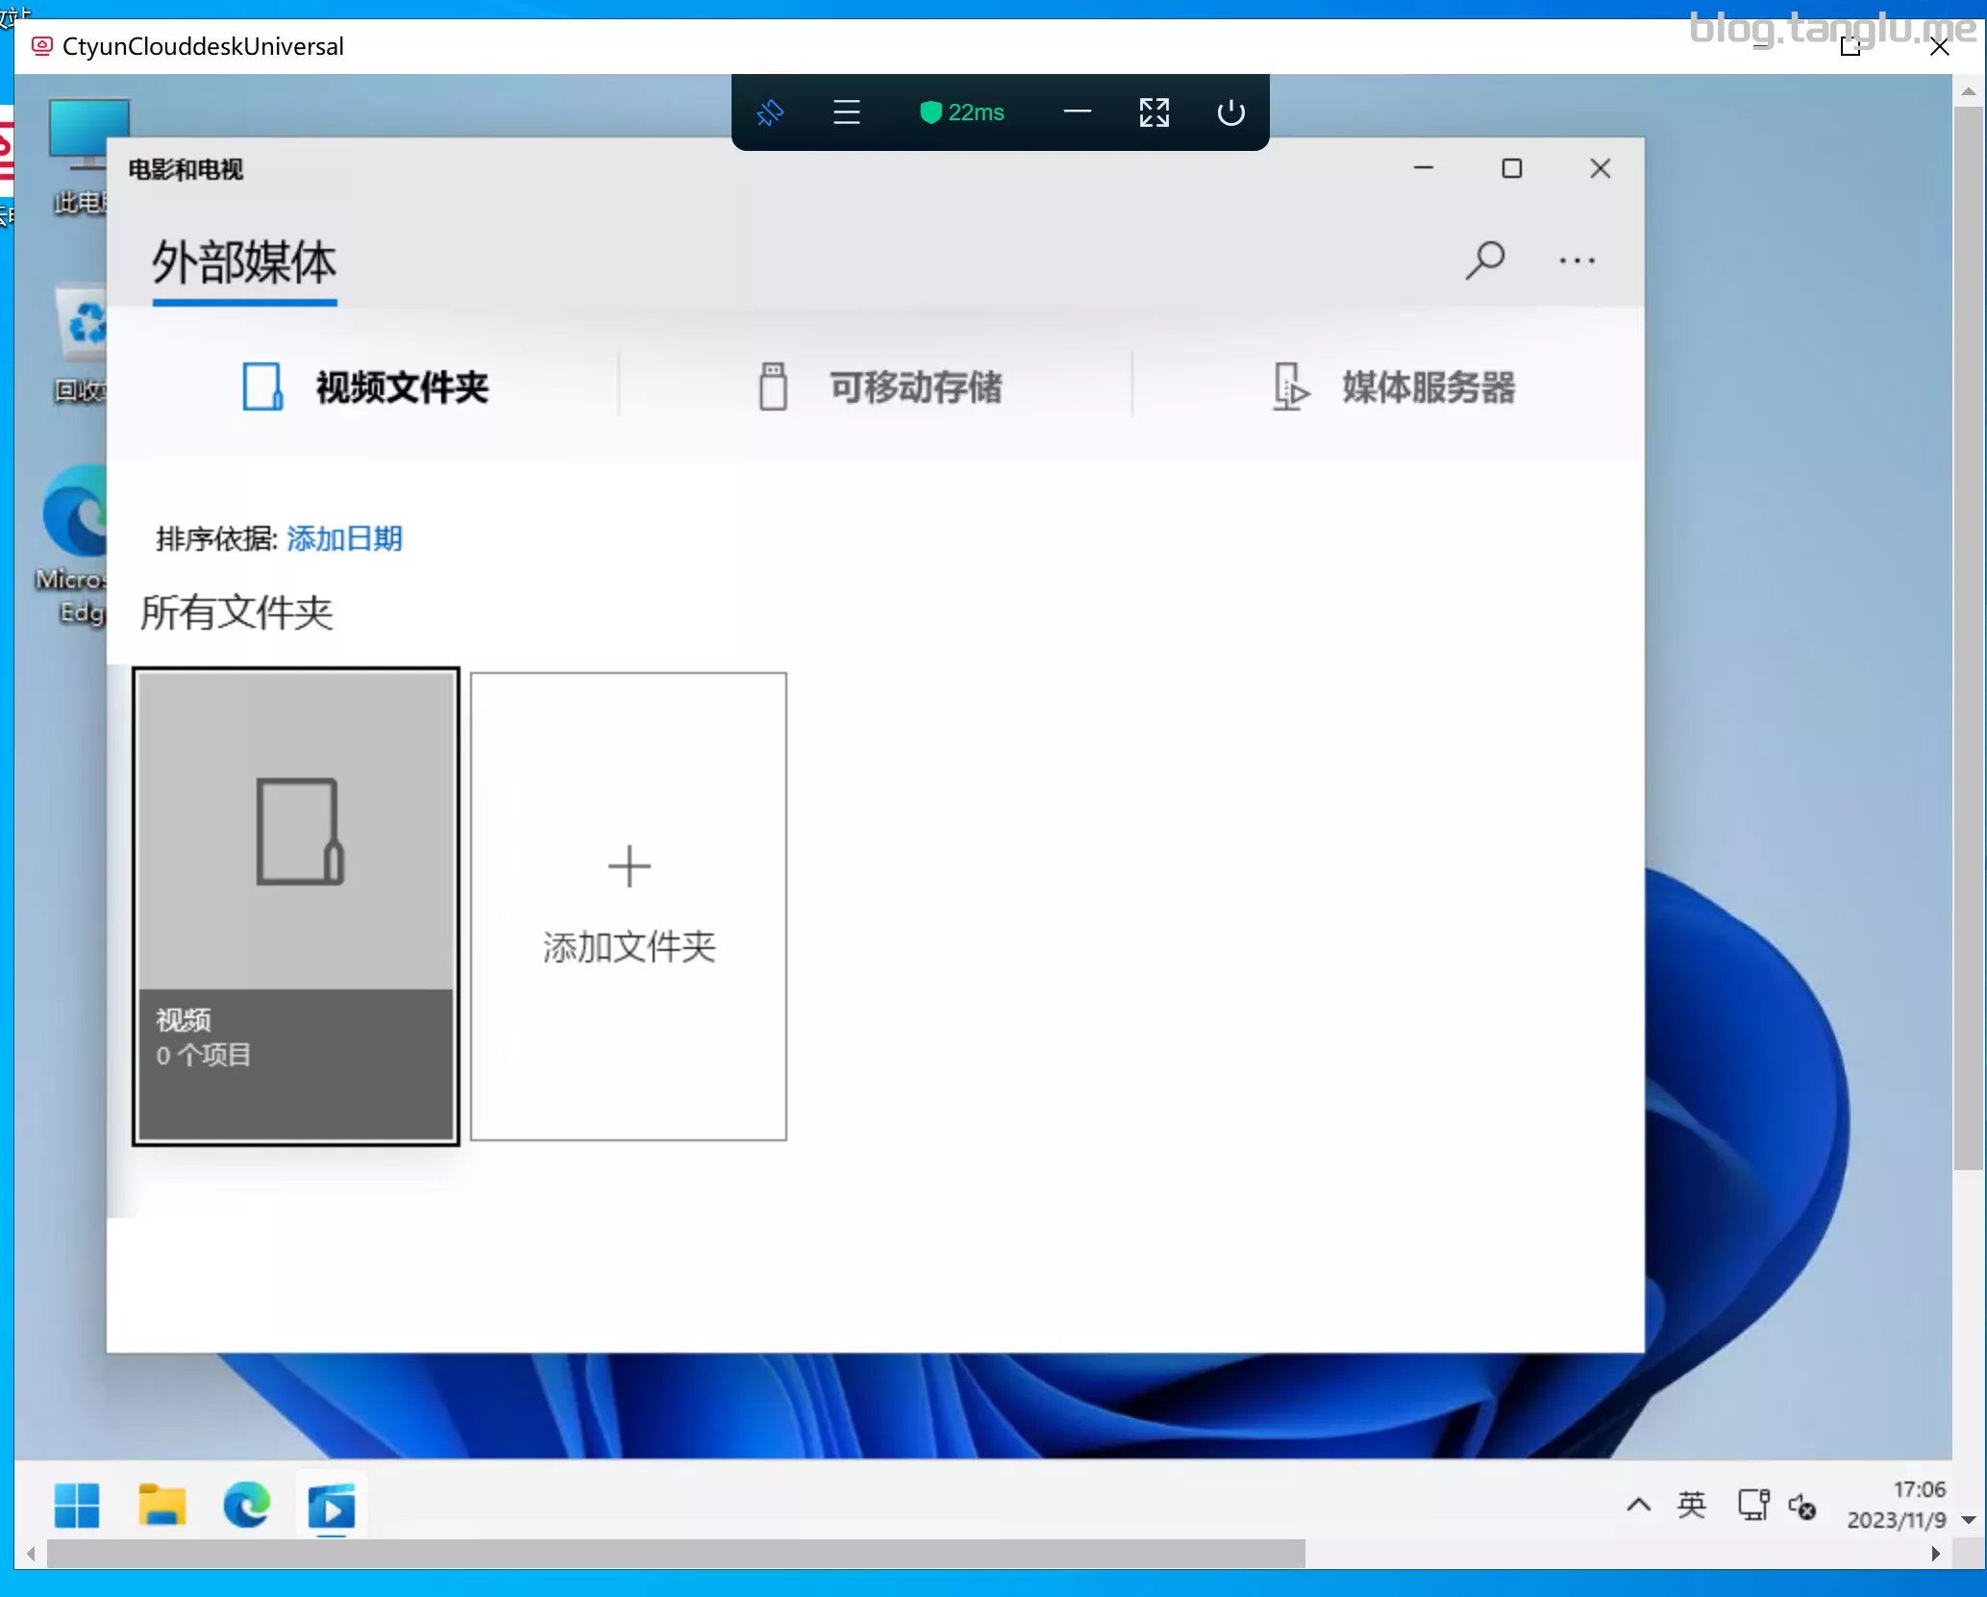Restore the CtyunClouddeskUniversal window
The width and height of the screenshot is (1987, 1597).
tap(1850, 46)
